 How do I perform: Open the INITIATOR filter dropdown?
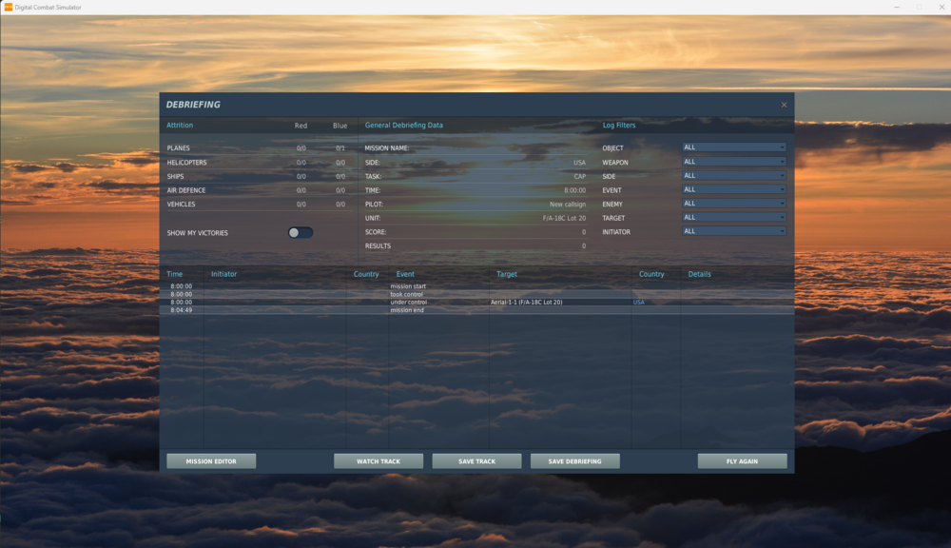734,230
